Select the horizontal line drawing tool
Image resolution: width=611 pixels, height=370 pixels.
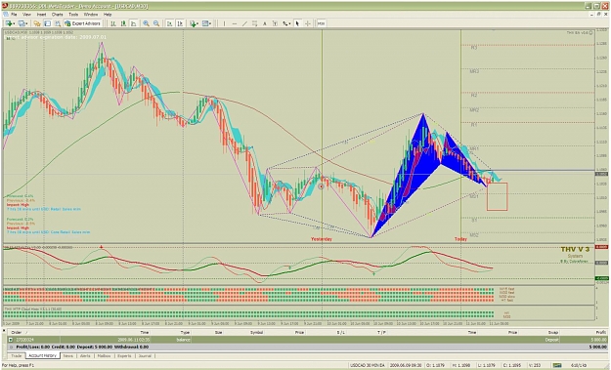[235, 23]
